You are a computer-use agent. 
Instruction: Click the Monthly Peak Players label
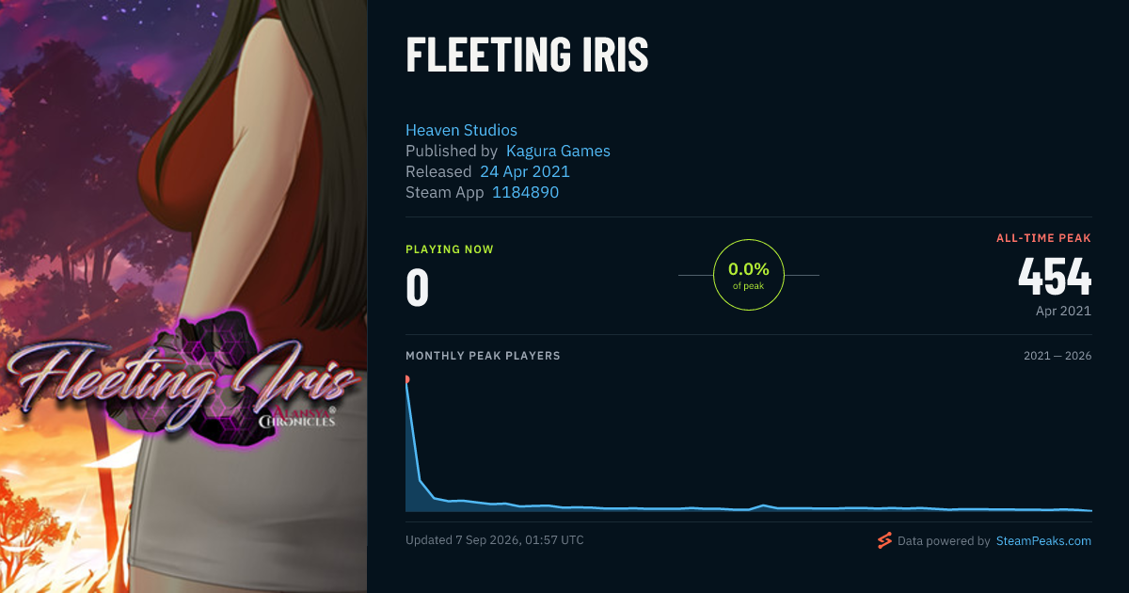483,356
